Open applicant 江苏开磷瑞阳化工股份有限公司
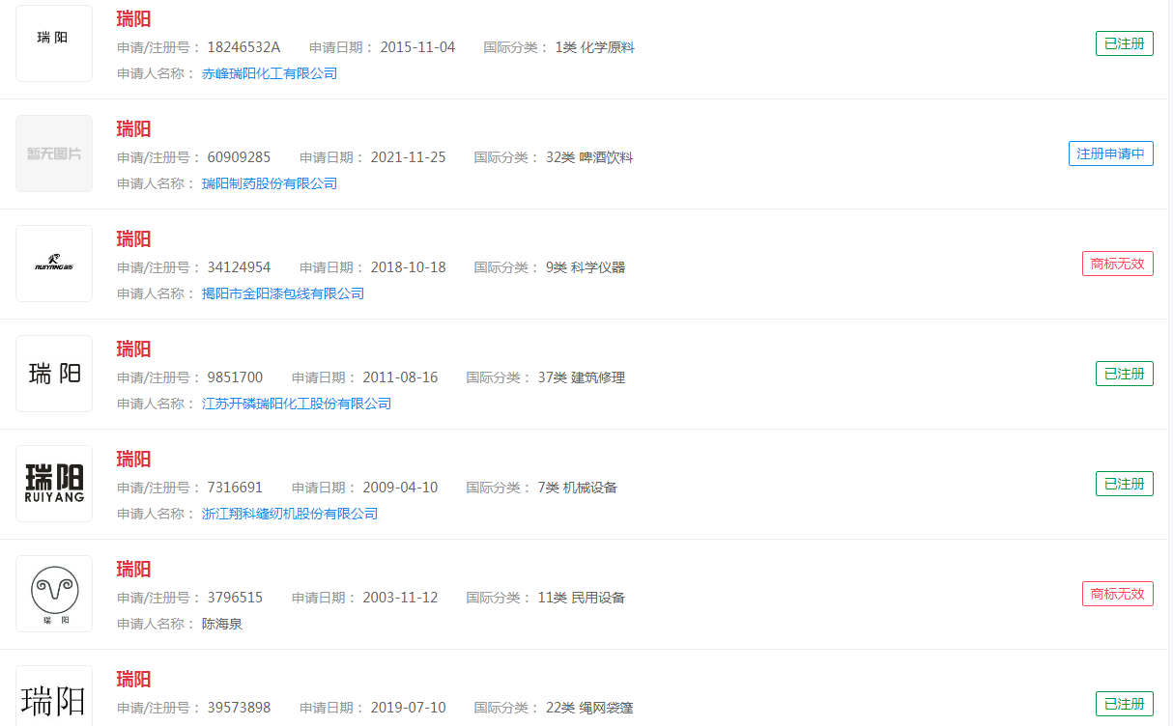This screenshot has height=726, width=1173. pyautogui.click(x=296, y=404)
